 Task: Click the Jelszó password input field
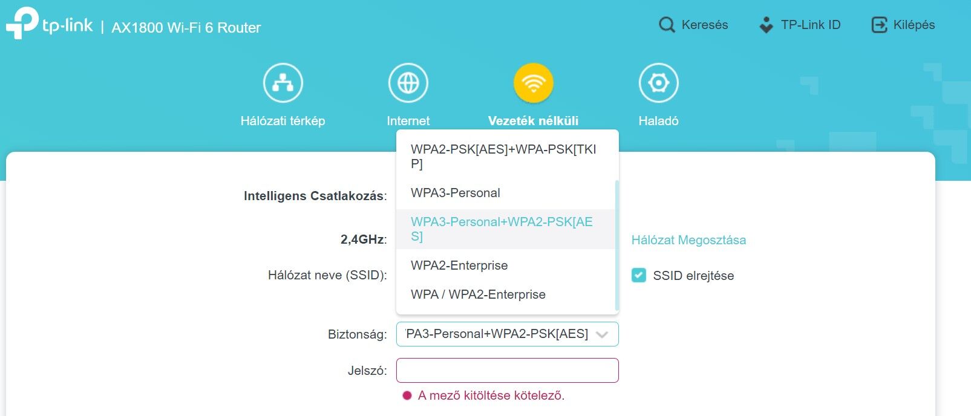point(507,370)
